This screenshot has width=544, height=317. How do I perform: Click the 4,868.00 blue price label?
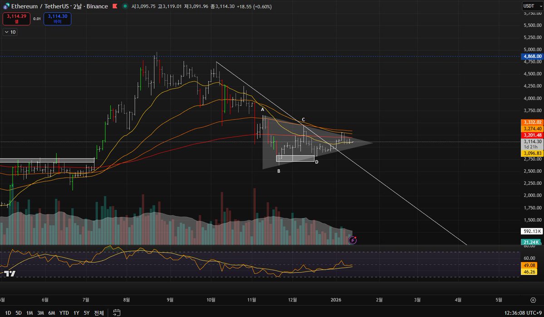[532, 56]
